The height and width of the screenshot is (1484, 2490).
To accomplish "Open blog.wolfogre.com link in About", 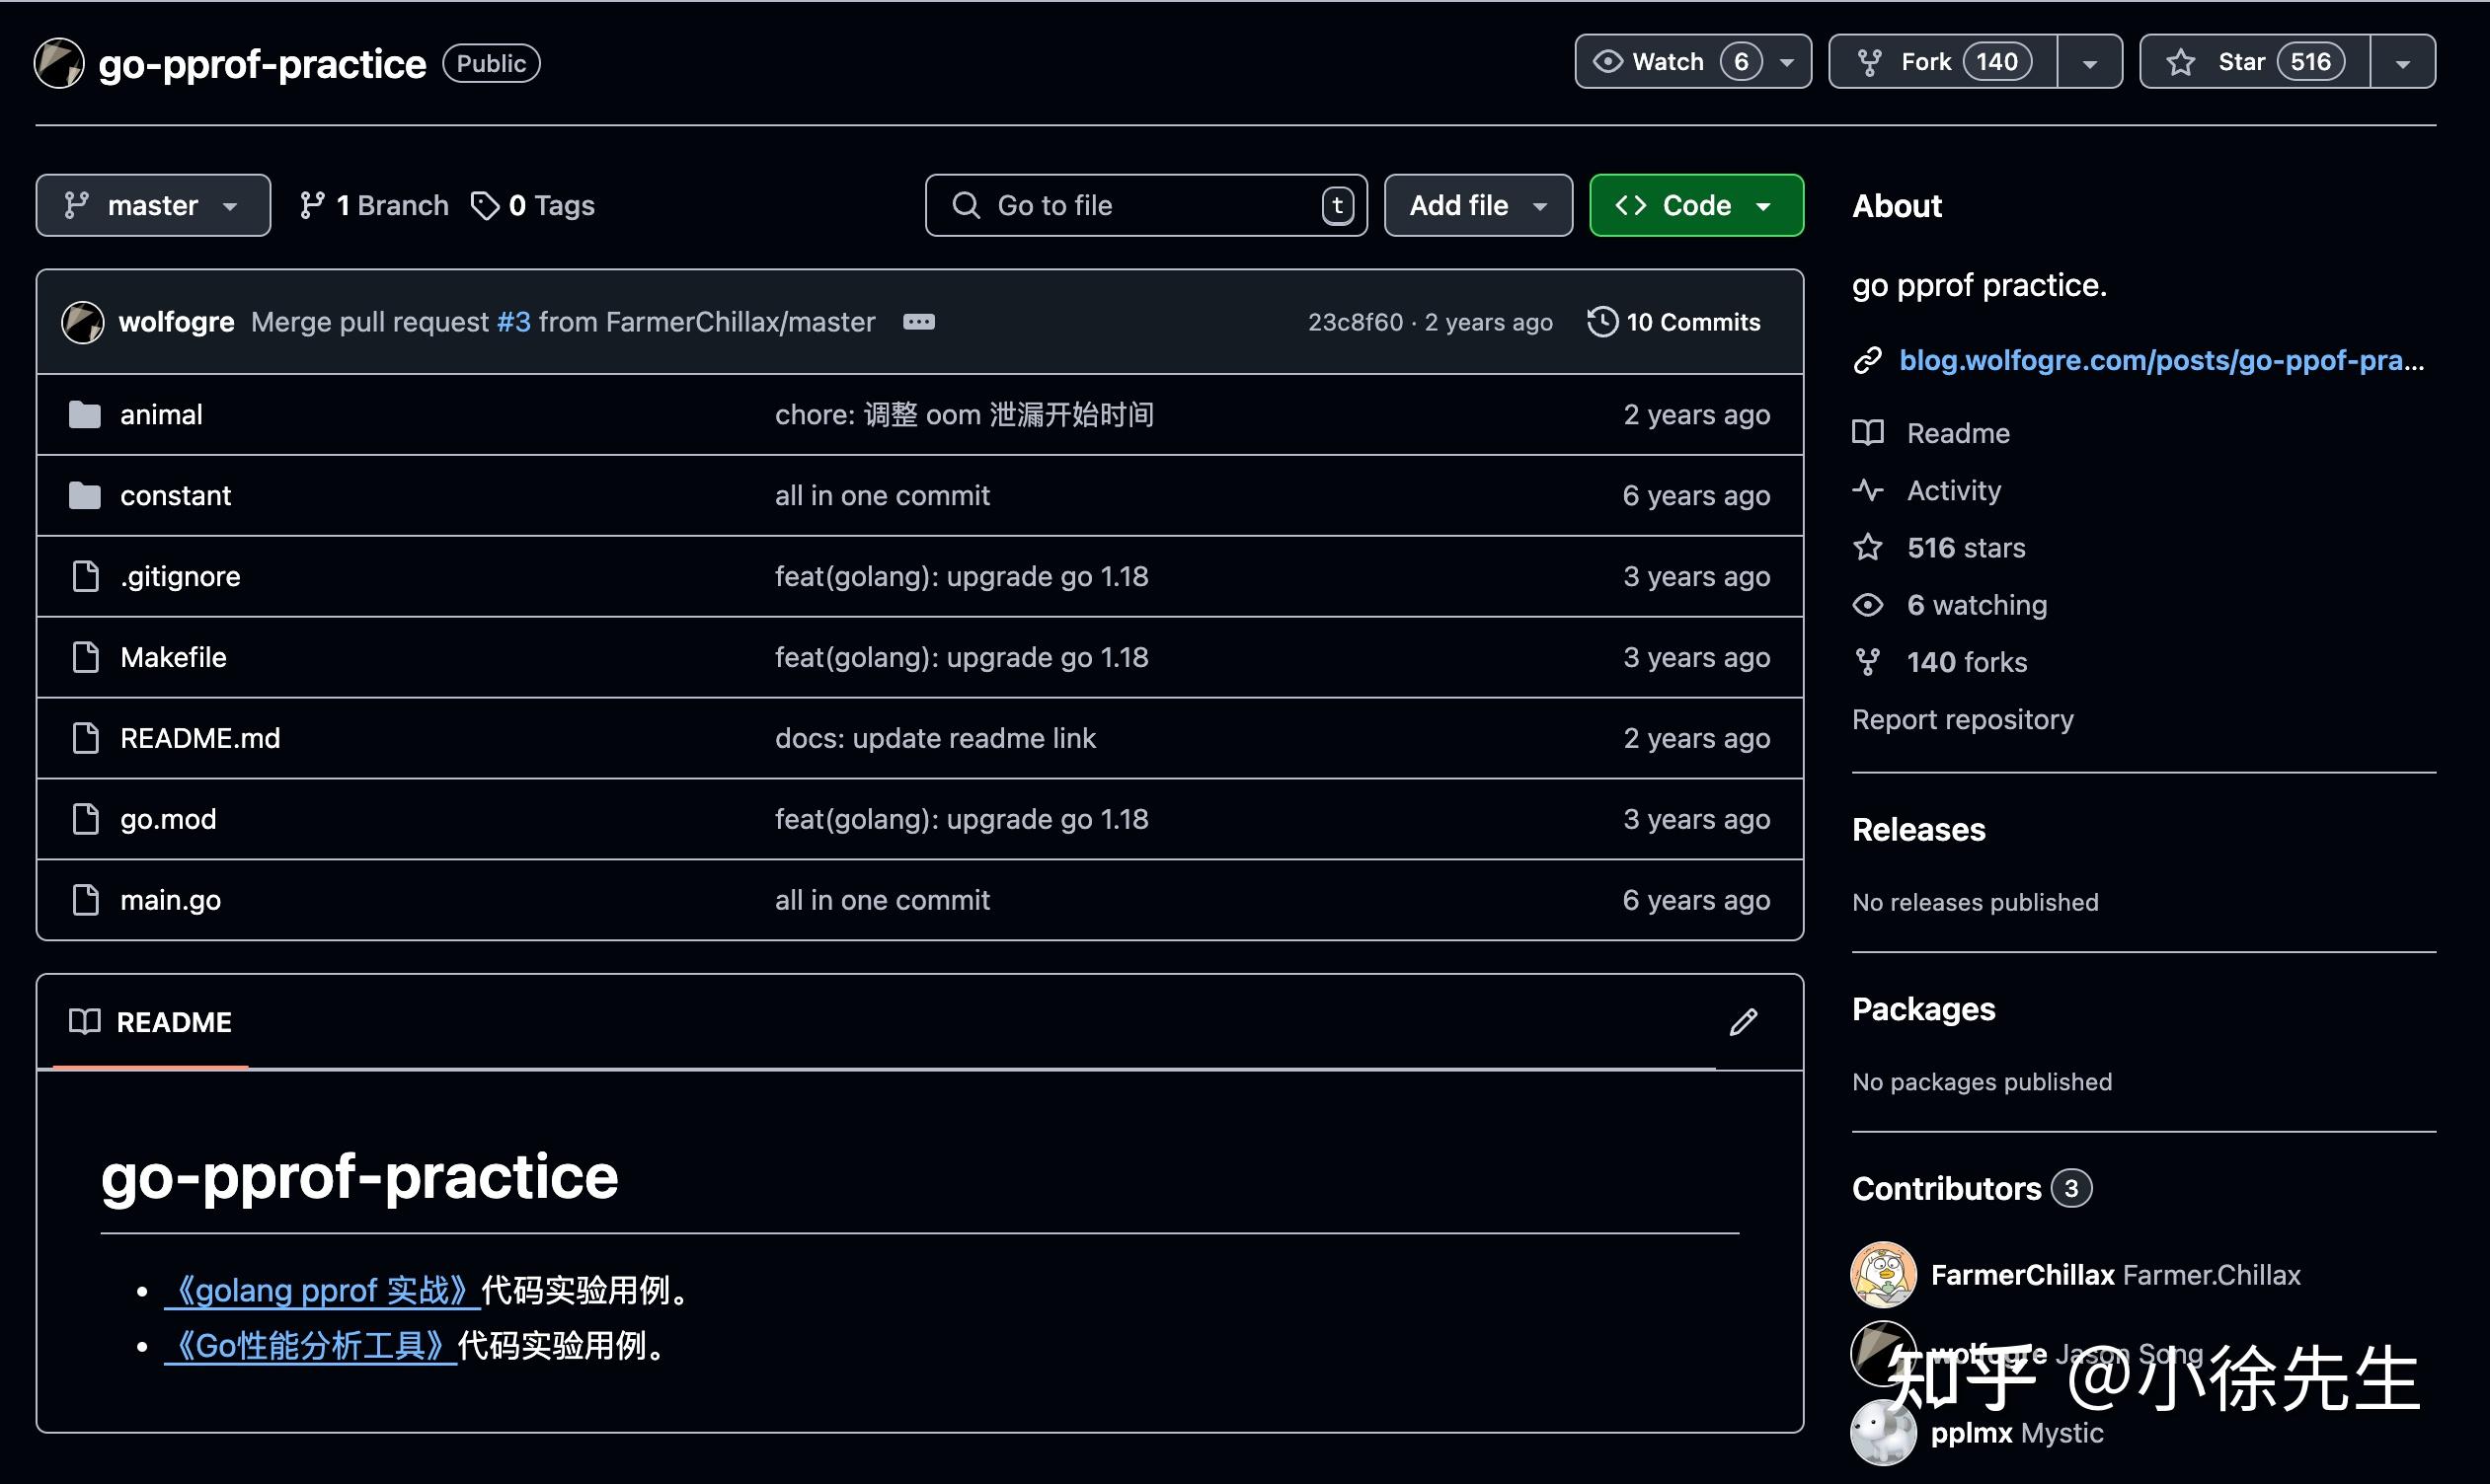I will click(x=2162, y=360).
